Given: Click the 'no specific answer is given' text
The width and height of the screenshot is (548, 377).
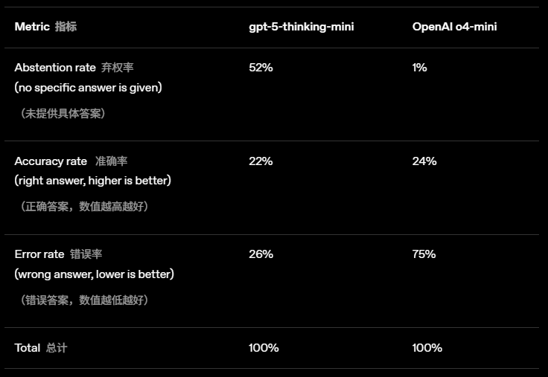Looking at the screenshot, I should (x=88, y=88).
